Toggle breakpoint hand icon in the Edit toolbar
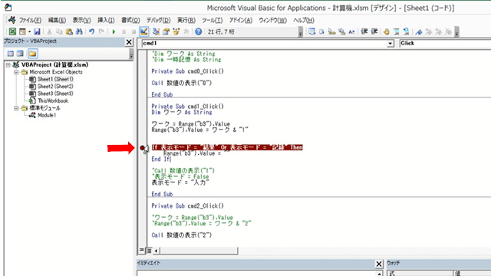Image resolution: width=491 pixels, height=276 pixels. [x=387, y=31]
